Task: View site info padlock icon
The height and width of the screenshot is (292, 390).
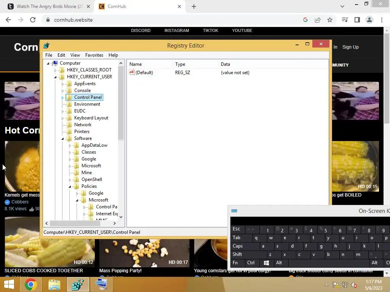Action: click(x=48, y=20)
